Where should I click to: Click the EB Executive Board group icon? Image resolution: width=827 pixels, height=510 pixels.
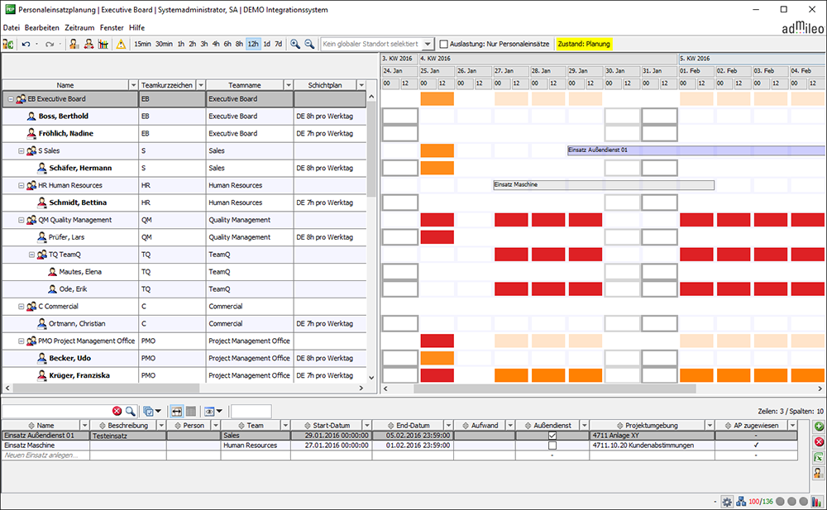[x=22, y=98]
